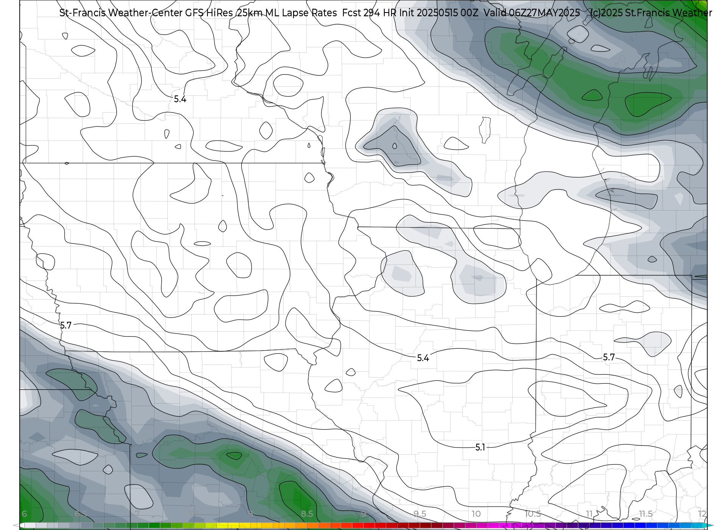Click the '8.5' color scale label
Viewport: 727px width, 530px height.
tap(307, 514)
